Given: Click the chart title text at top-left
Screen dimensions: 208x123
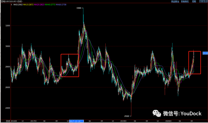Looking at the screenshot, I should 12,1.
